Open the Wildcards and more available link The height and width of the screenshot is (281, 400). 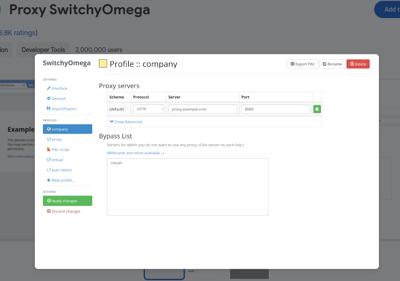pyautogui.click(x=135, y=153)
